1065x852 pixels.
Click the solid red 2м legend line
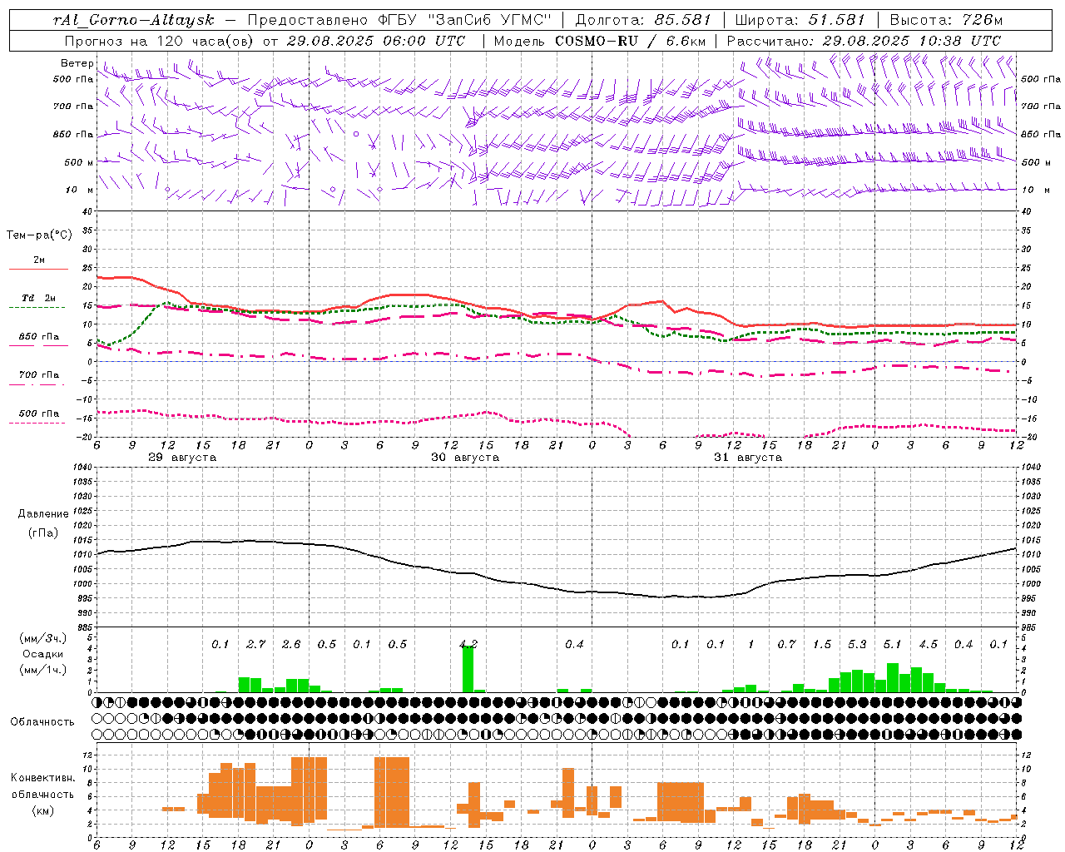click(38, 269)
